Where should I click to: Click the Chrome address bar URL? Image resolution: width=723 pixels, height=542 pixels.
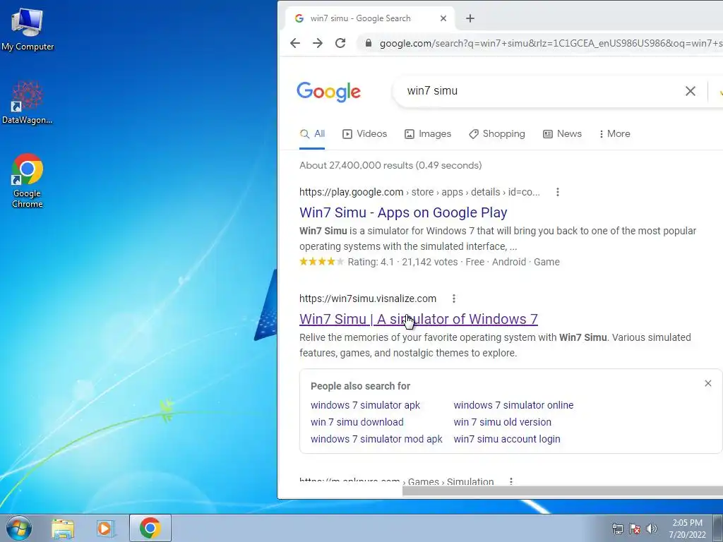pyautogui.click(x=551, y=43)
